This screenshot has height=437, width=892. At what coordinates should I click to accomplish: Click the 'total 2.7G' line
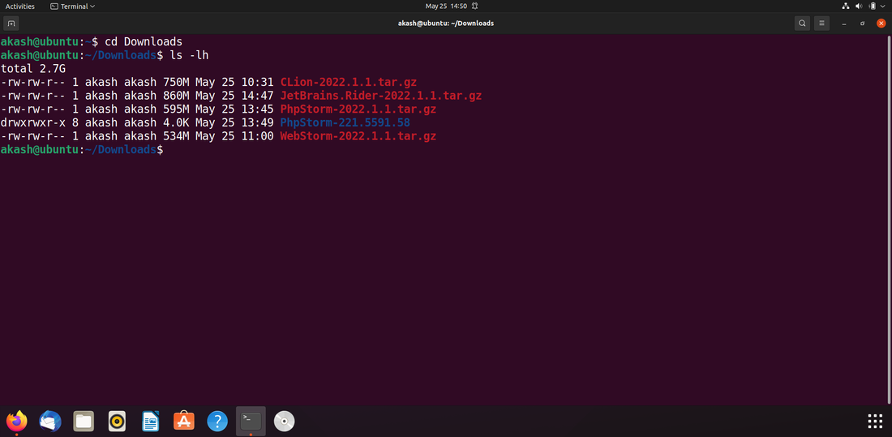(x=33, y=68)
